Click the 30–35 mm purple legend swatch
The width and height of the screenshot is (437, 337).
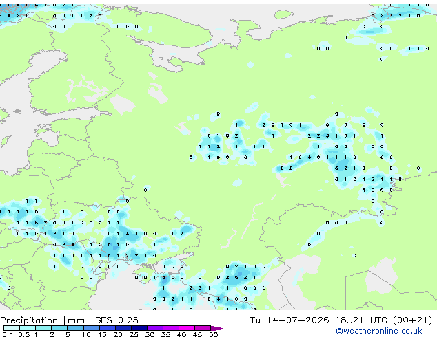154,328
